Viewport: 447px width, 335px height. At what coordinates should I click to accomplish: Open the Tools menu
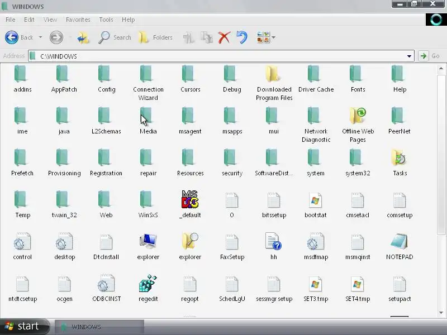point(106,20)
